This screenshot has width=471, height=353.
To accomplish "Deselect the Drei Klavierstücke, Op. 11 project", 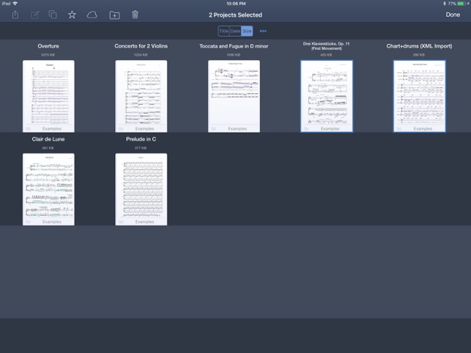I will click(327, 96).
